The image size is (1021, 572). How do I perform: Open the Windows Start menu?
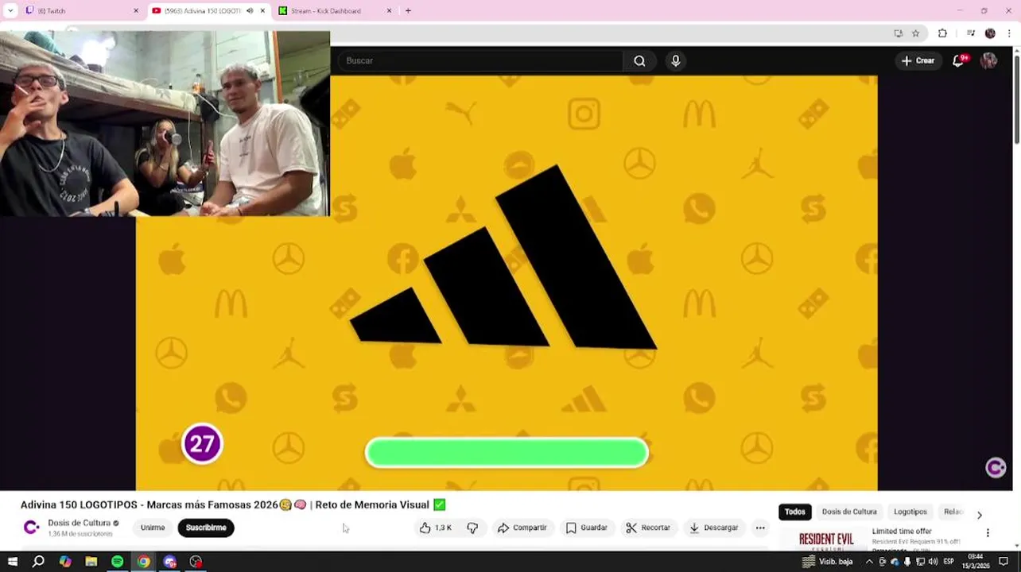coord(12,562)
